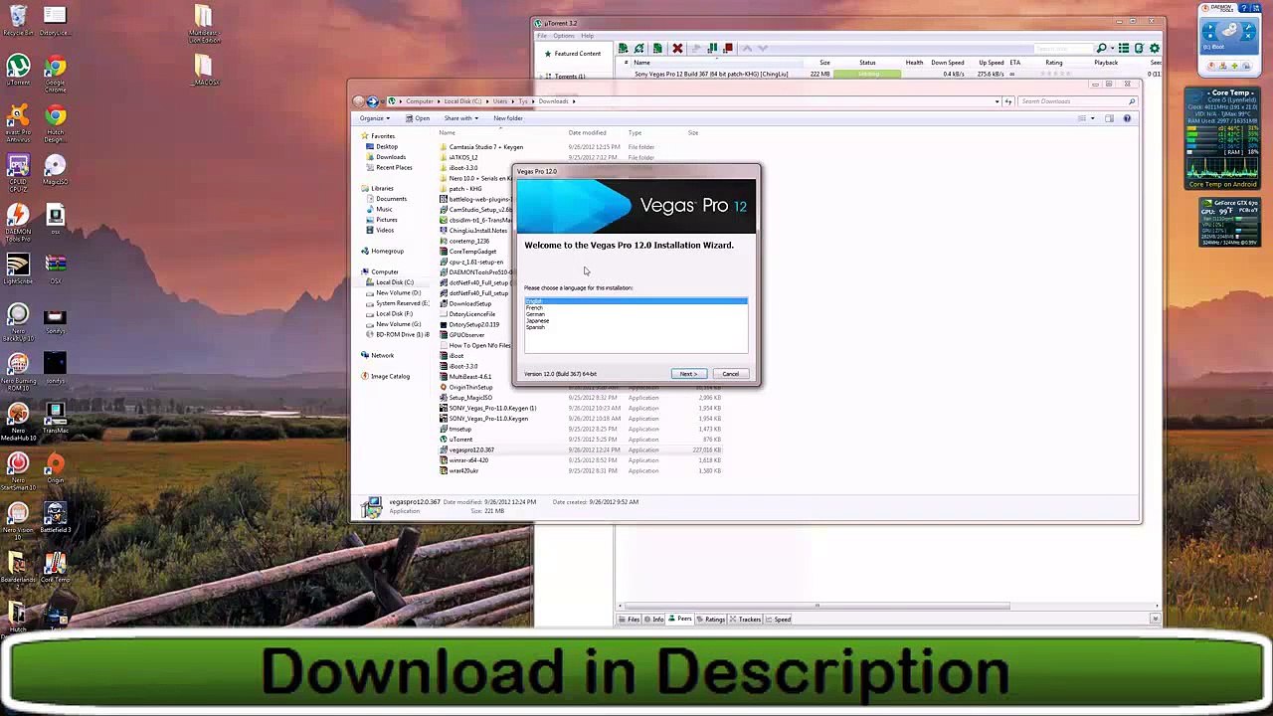Open the Organize dropdown in Explorer

click(x=373, y=118)
